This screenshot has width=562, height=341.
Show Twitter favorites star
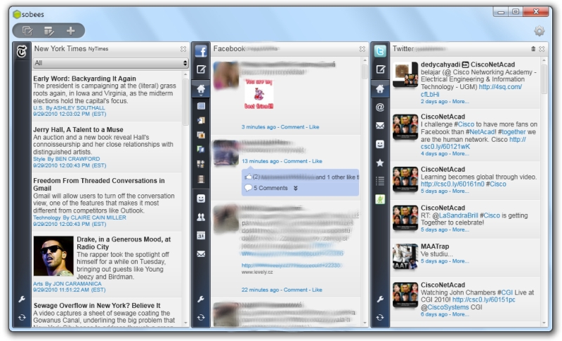pyautogui.click(x=380, y=163)
